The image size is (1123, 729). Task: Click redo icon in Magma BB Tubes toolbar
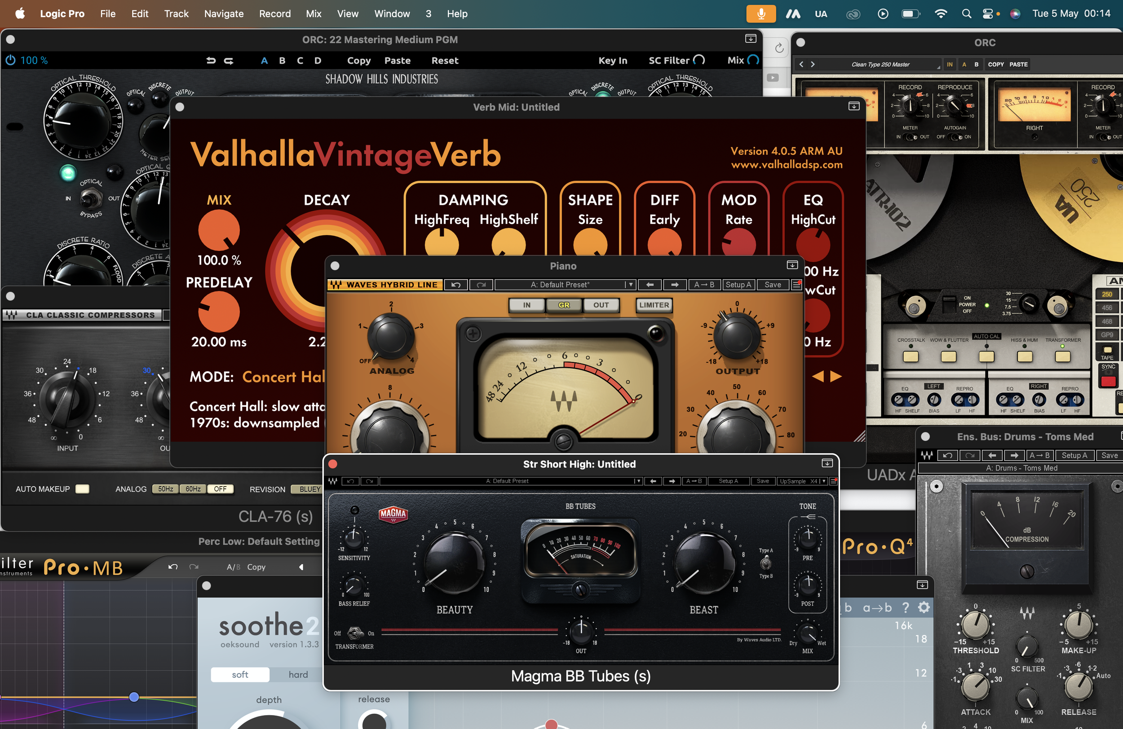point(369,481)
